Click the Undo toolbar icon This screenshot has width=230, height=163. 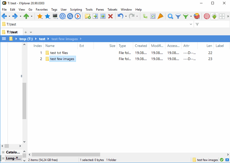pos(120,16)
